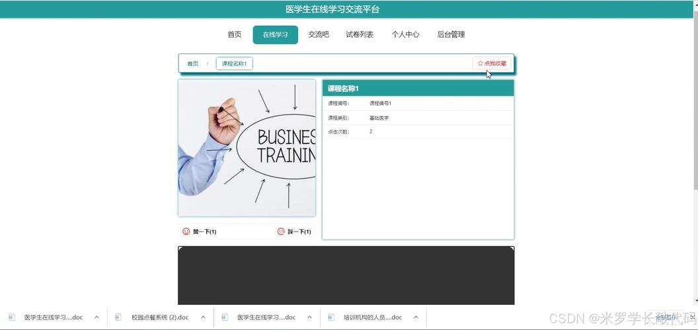Click the 培训机构的人员 doc file icon
698x330 pixels.
pyautogui.click(x=331, y=317)
